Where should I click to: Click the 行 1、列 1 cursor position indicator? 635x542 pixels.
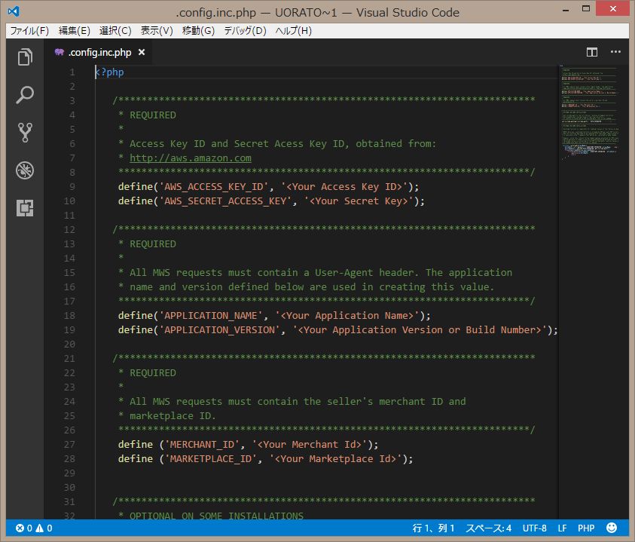[x=433, y=528]
